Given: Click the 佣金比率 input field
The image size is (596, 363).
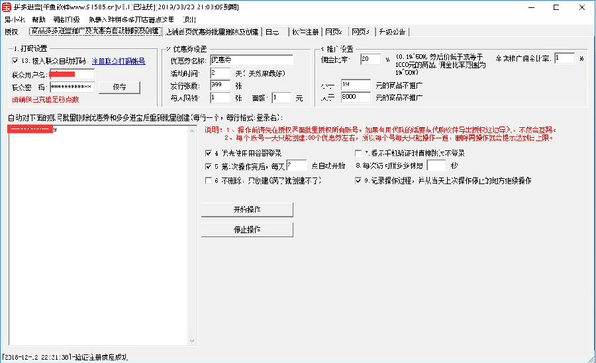Looking at the screenshot, I should pos(370,59).
